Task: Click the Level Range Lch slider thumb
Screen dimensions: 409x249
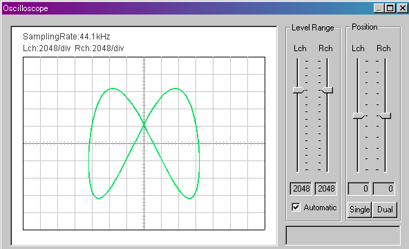Action: tap(298, 91)
